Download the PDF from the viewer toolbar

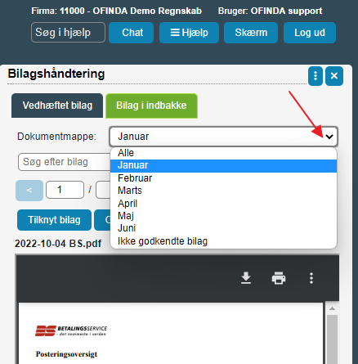[246, 278]
